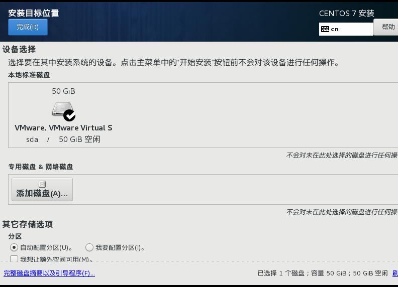Click the 50 GiB size label above disk
Viewport: 398px width, 287px height.
point(63,91)
